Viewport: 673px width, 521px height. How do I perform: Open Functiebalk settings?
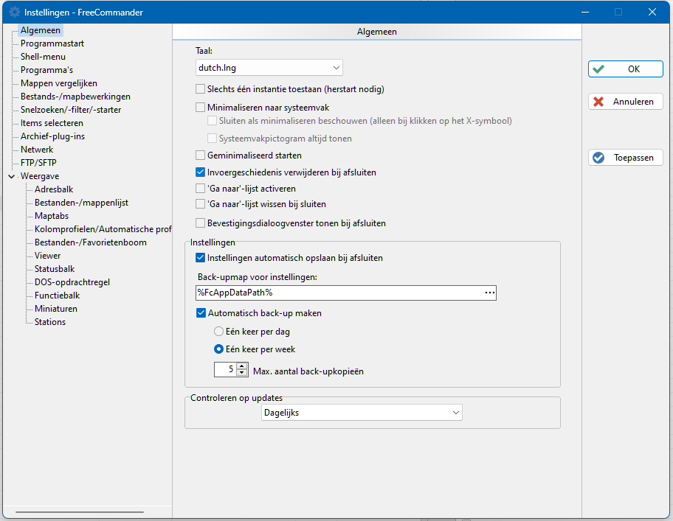coord(57,296)
